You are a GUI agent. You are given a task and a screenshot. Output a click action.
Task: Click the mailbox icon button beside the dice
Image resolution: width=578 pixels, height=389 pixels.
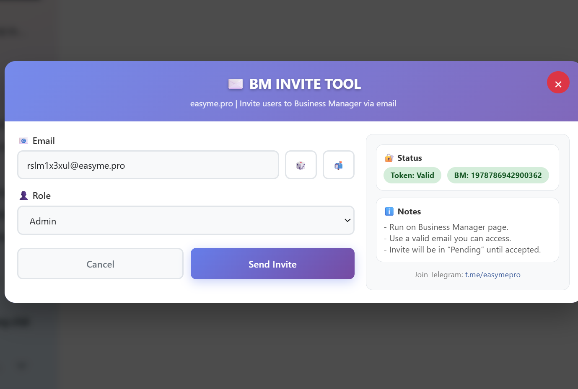(338, 165)
